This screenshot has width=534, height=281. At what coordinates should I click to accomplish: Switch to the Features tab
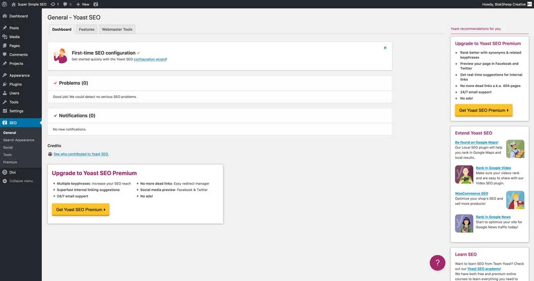pyautogui.click(x=87, y=29)
